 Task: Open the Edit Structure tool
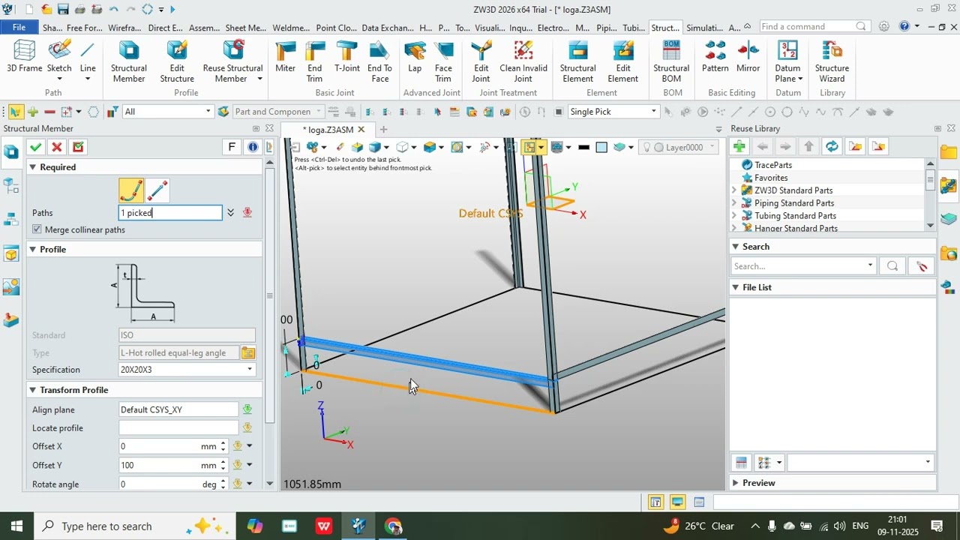(x=177, y=61)
